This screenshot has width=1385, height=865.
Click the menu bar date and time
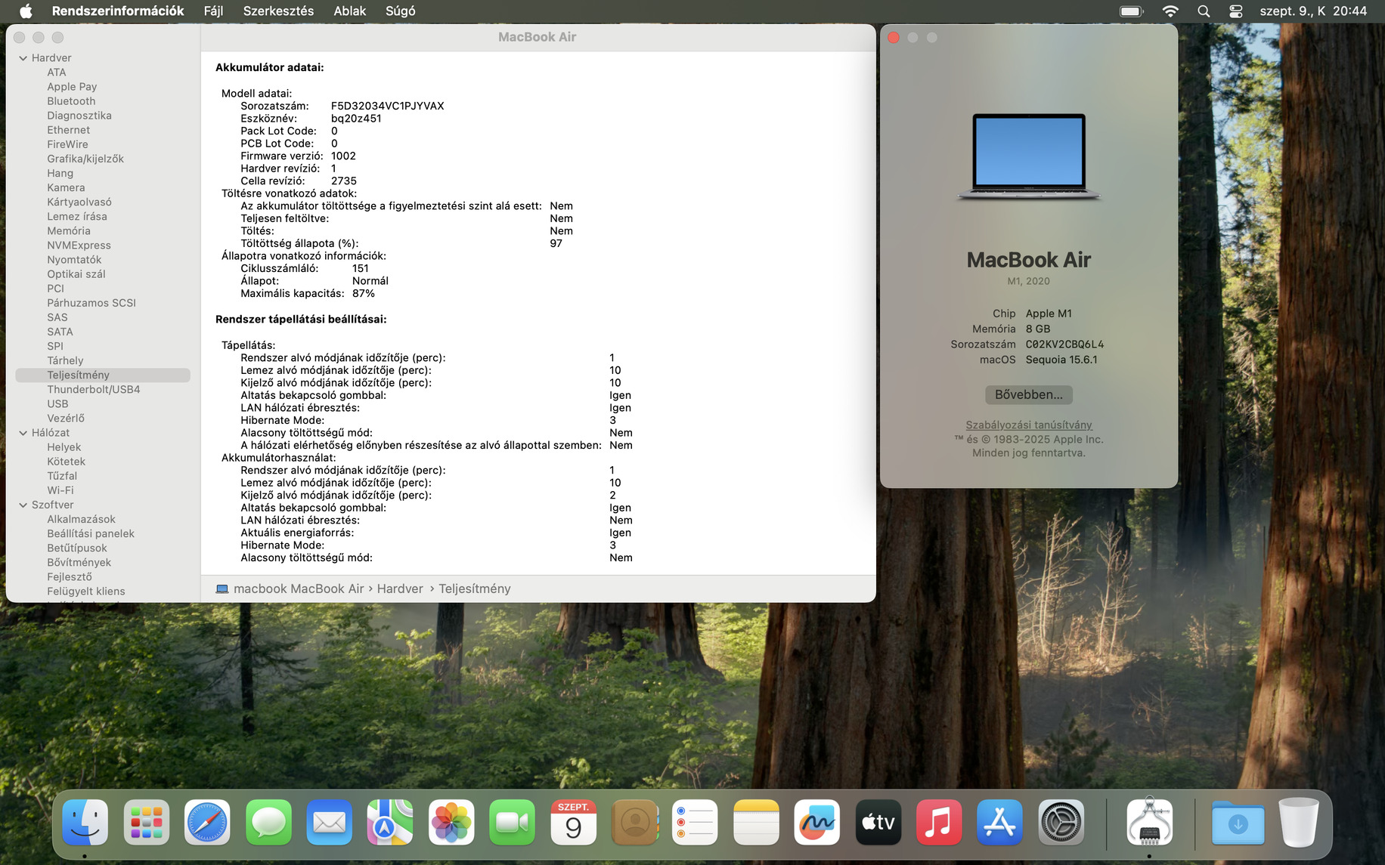(x=1313, y=11)
